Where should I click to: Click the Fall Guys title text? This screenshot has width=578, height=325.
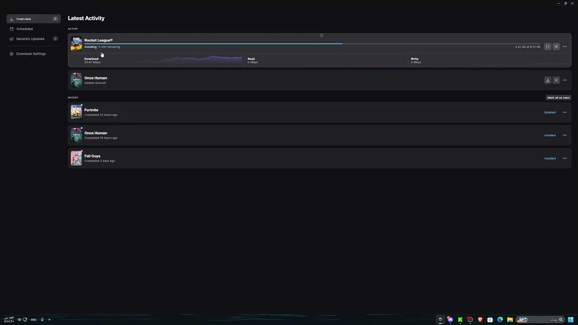point(93,156)
